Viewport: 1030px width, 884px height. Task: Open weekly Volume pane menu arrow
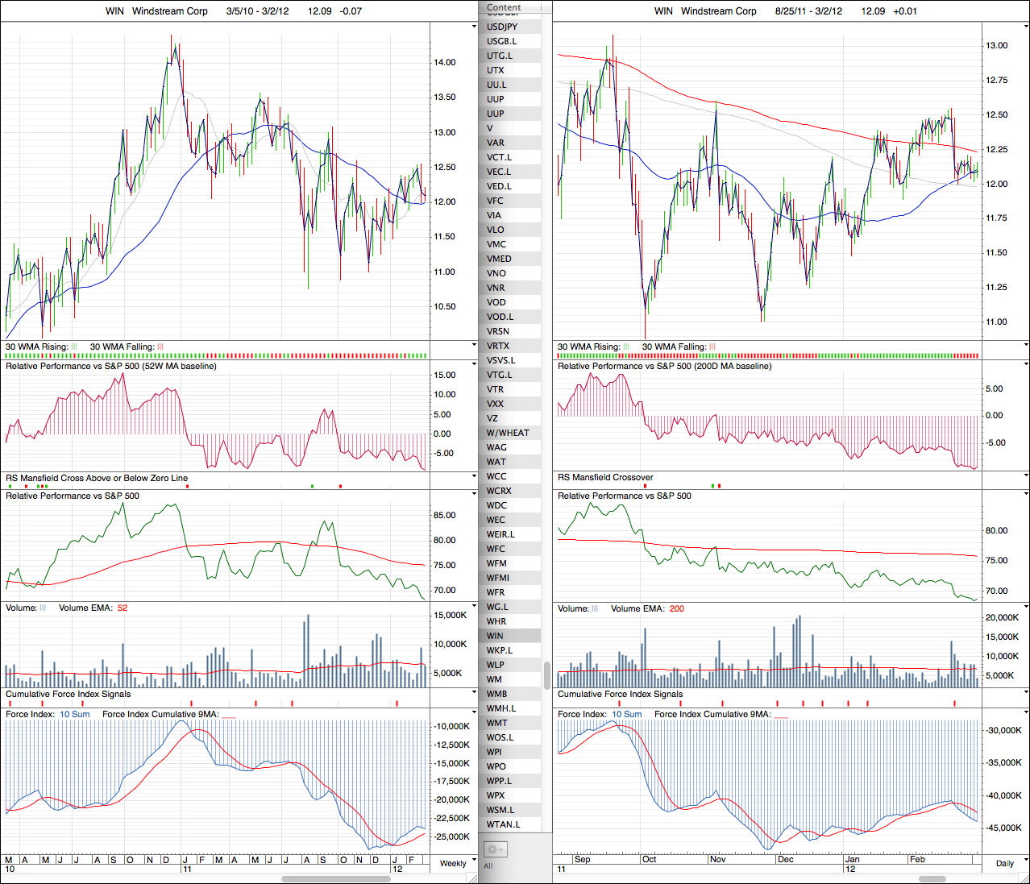click(474, 607)
